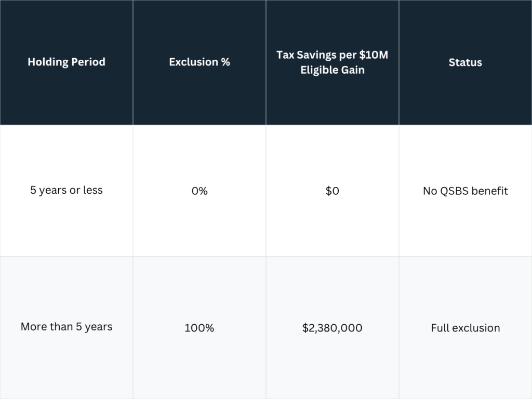Click the "No QSBS benefit" status cell
The height and width of the screenshot is (399, 532).
tap(465, 191)
